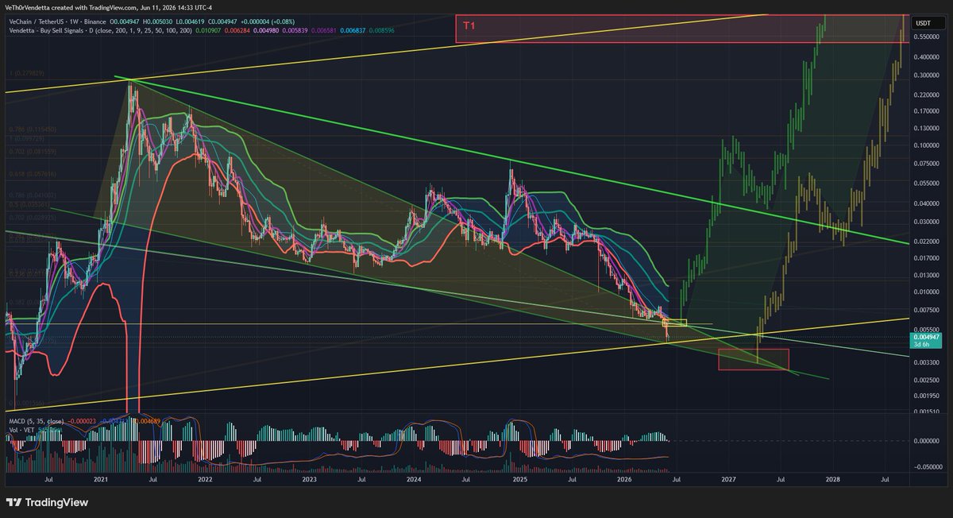This screenshot has width=953, height=518.
Task: Click the current price label 0.004947
Action: point(925,340)
